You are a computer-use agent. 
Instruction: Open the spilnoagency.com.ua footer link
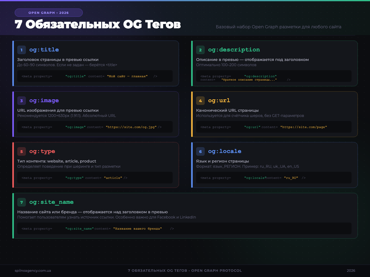pos(33,271)
